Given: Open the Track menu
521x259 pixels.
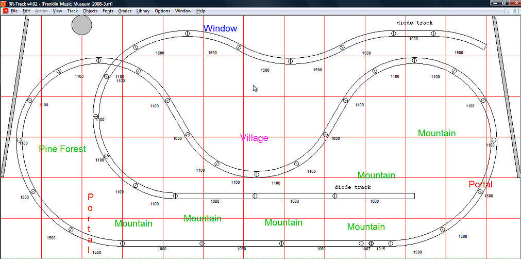Looking at the screenshot, I should point(73,11).
